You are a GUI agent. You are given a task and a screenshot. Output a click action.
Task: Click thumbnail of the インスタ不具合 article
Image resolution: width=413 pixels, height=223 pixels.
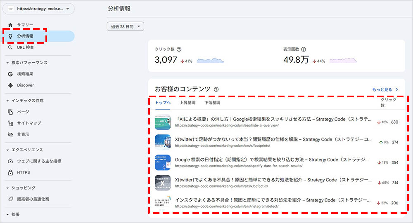(x=162, y=202)
